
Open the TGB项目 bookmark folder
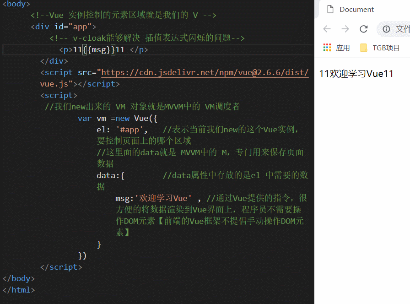380,48
